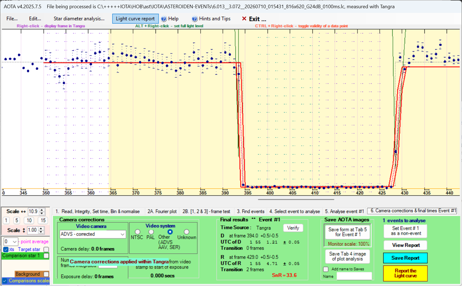This screenshot has width=462, height=286.
Task: Select the Other (ADVS, AAV, SER) radio
Action: [170, 232]
